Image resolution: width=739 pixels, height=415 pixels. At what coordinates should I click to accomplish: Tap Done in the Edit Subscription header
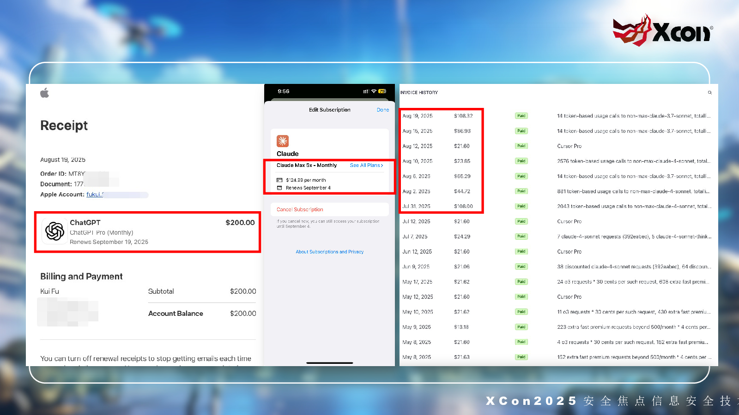tap(383, 110)
